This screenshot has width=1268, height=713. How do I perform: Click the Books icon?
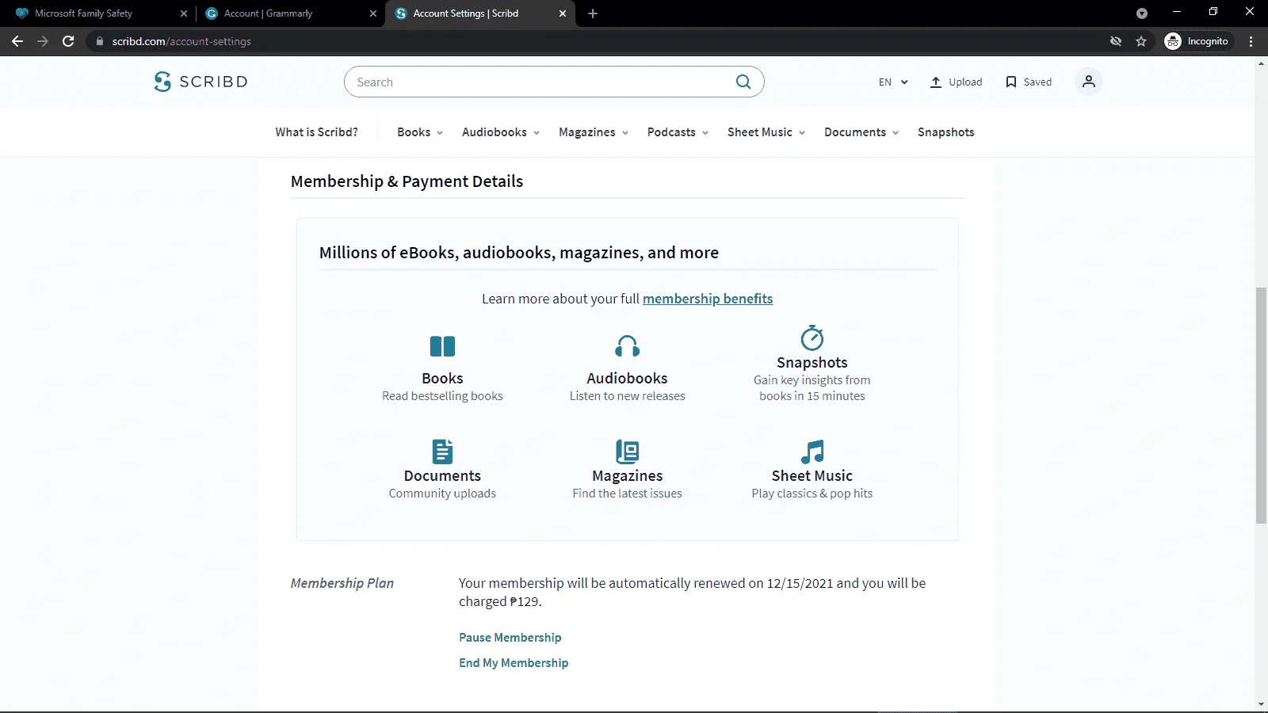point(442,346)
